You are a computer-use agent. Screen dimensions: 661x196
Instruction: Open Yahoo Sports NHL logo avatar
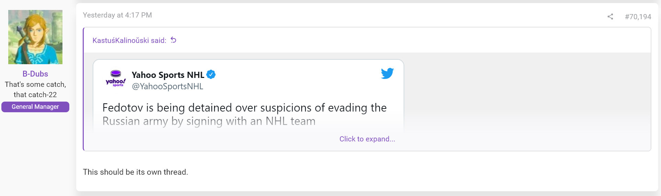click(116, 78)
